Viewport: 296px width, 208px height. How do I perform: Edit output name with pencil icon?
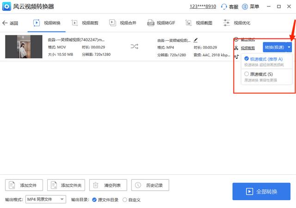click(x=196, y=40)
